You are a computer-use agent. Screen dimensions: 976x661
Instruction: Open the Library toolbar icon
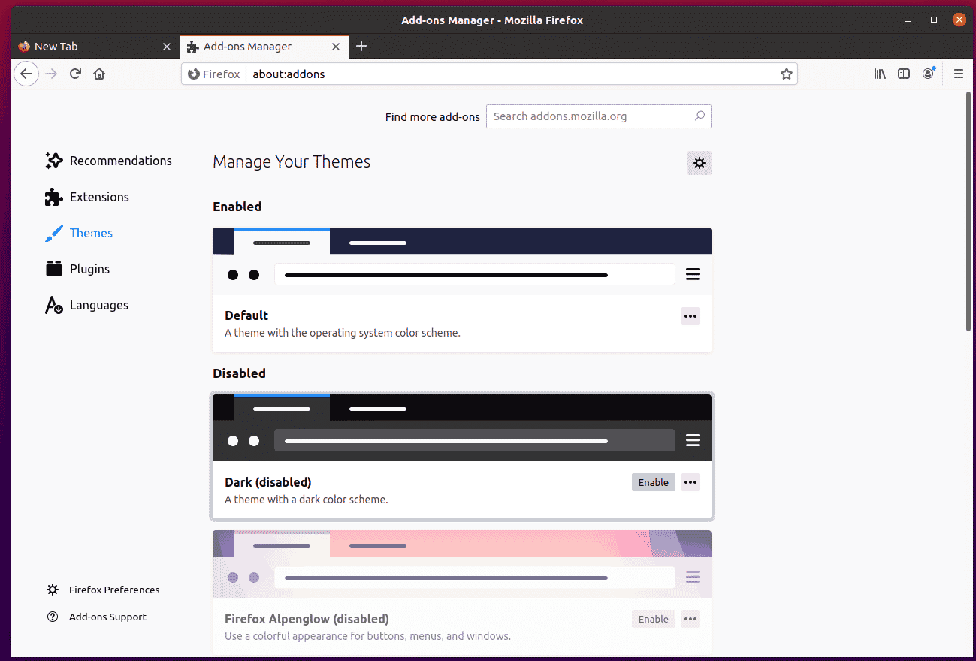pyautogui.click(x=880, y=74)
